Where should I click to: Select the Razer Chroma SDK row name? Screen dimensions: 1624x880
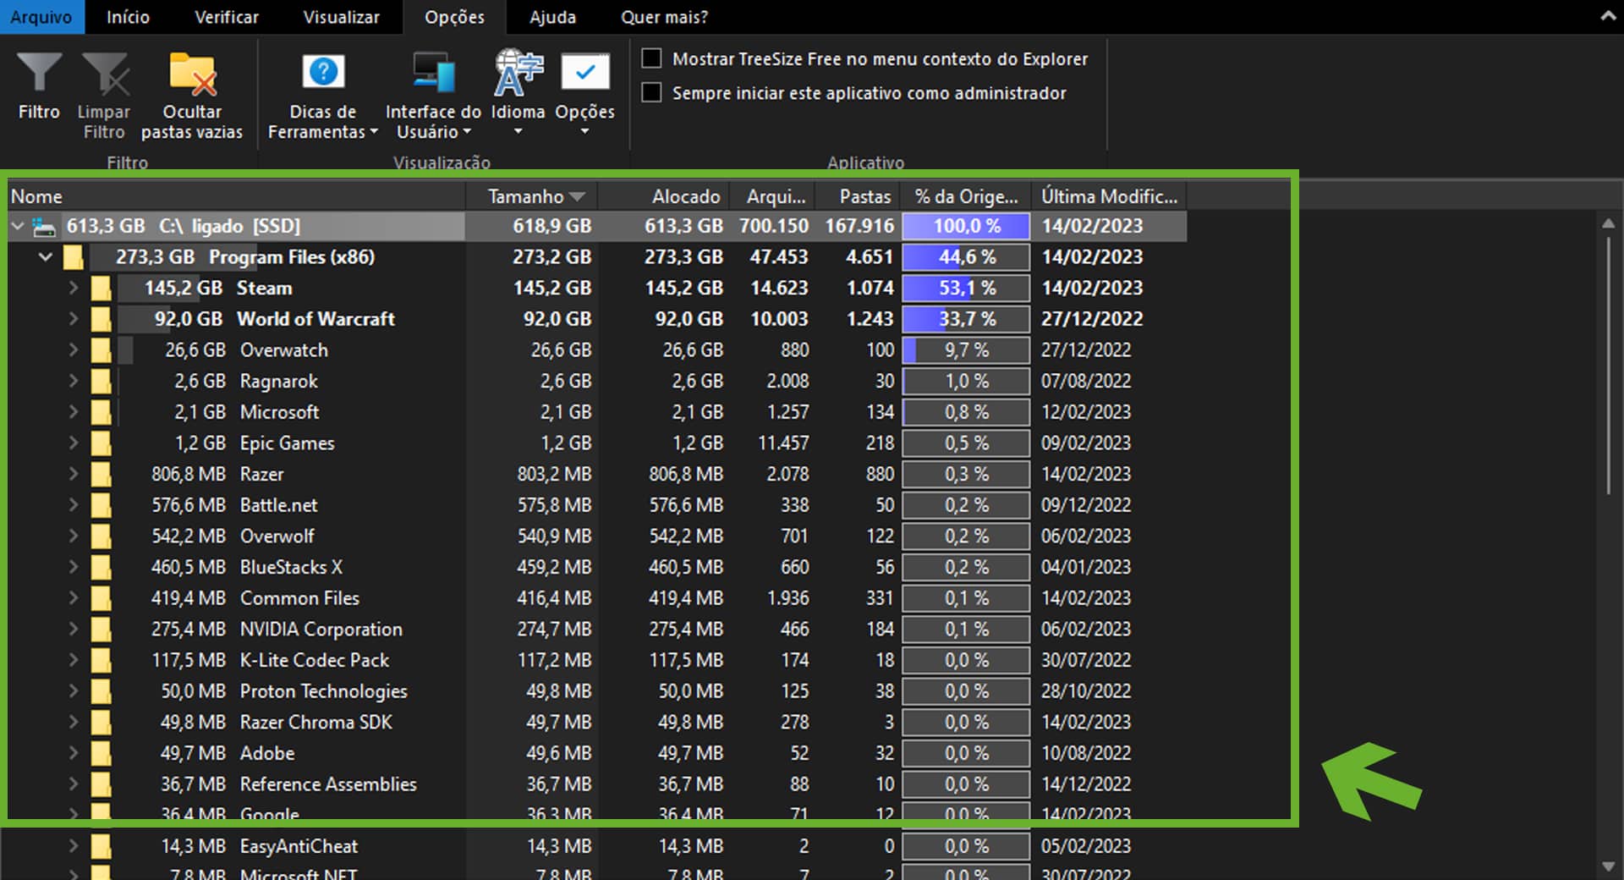click(315, 723)
